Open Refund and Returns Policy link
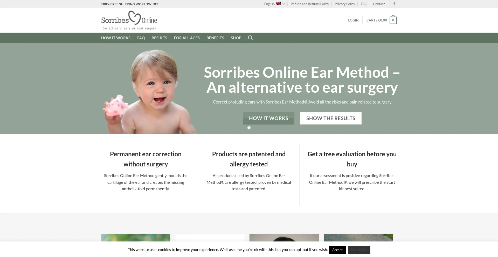This screenshot has width=498, height=257. point(310,4)
